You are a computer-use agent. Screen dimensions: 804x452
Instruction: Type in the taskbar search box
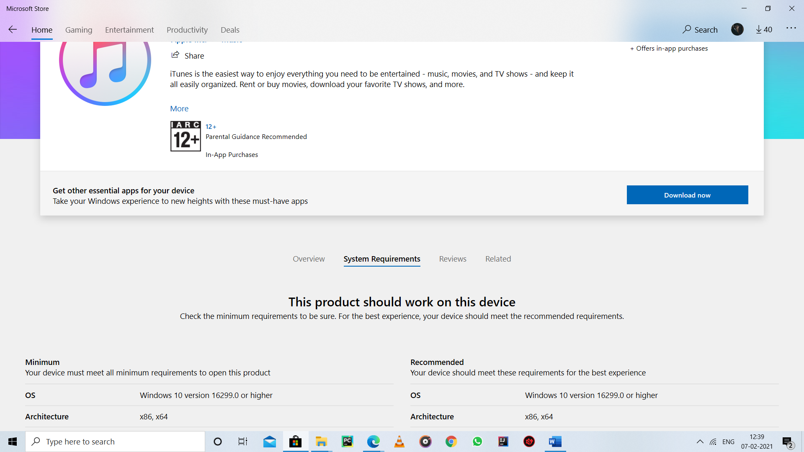click(x=115, y=442)
